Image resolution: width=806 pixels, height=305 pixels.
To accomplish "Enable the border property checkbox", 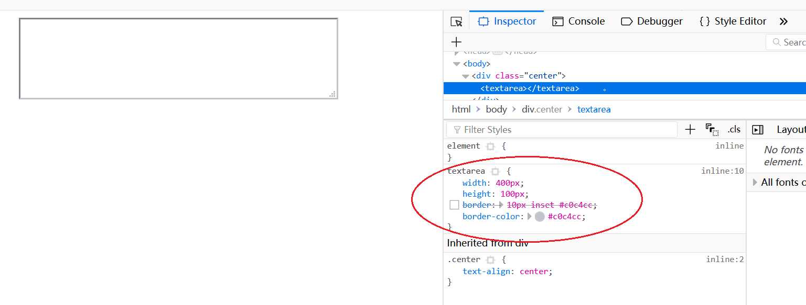I will 454,205.
